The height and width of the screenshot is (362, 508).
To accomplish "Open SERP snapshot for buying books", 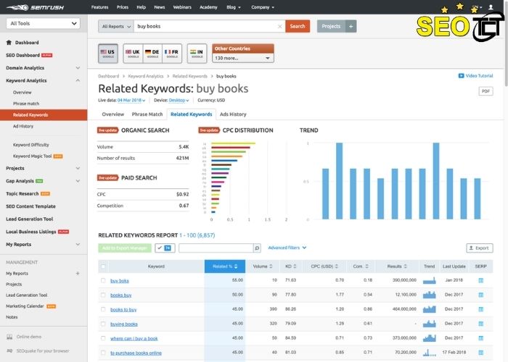I will pyautogui.click(x=480, y=324).
